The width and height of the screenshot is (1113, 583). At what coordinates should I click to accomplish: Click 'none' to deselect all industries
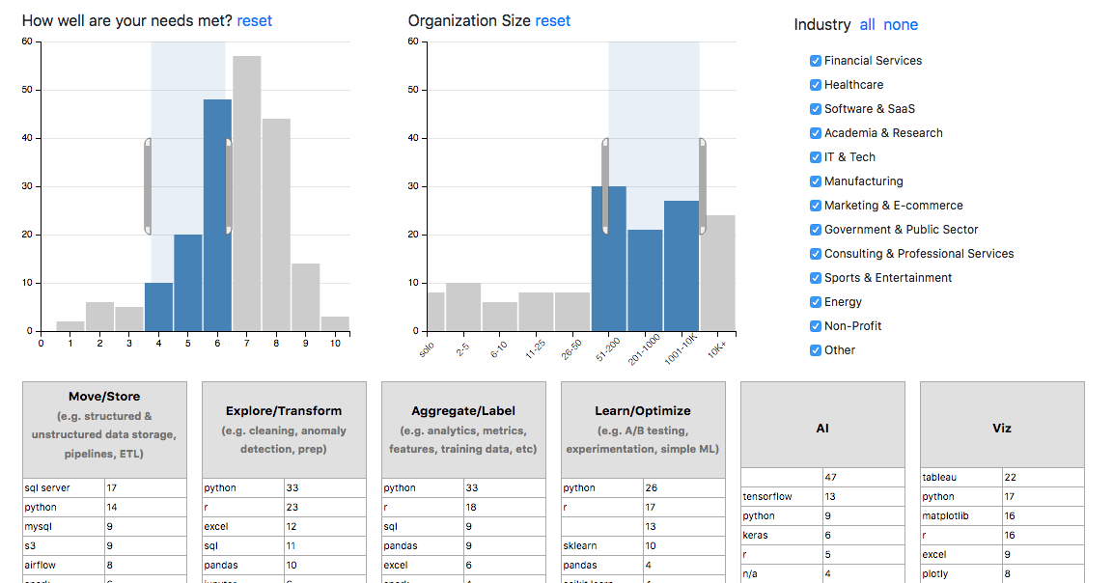(901, 25)
